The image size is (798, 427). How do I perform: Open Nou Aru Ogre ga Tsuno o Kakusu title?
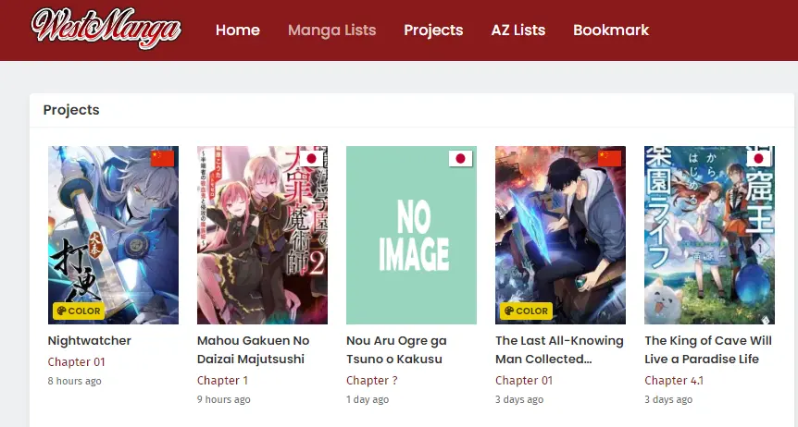pos(396,349)
